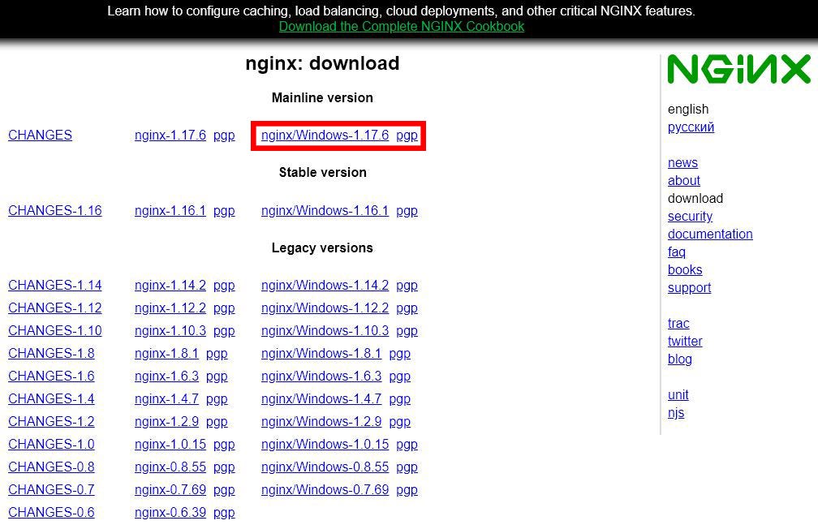This screenshot has width=818, height=525.
Task: Download nginx/Windows-1.17.6
Action: click(x=325, y=136)
